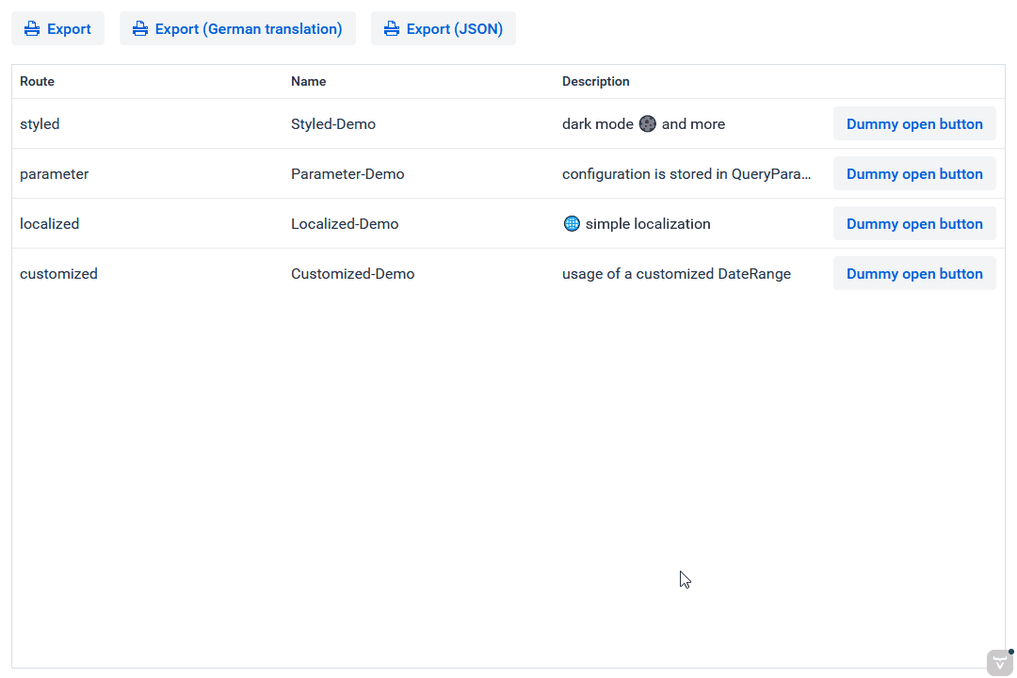Click the printer icon beside Export (JSON)
The height and width of the screenshot is (678, 1017).
tap(392, 28)
